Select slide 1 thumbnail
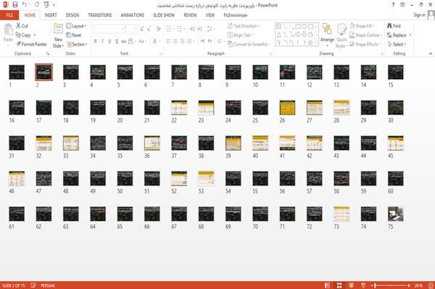The image size is (435, 289). [x=17, y=72]
